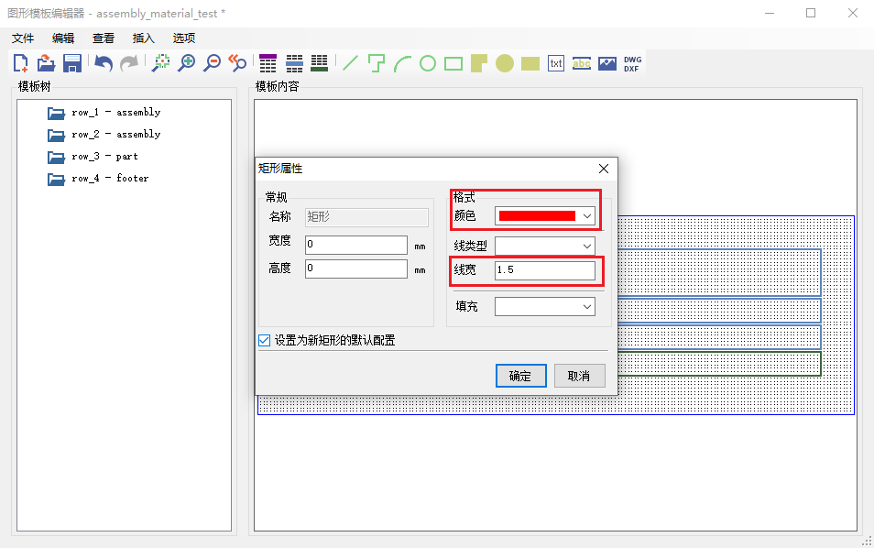Redo the last undone action
This screenshot has width=874, height=548.
click(x=129, y=63)
